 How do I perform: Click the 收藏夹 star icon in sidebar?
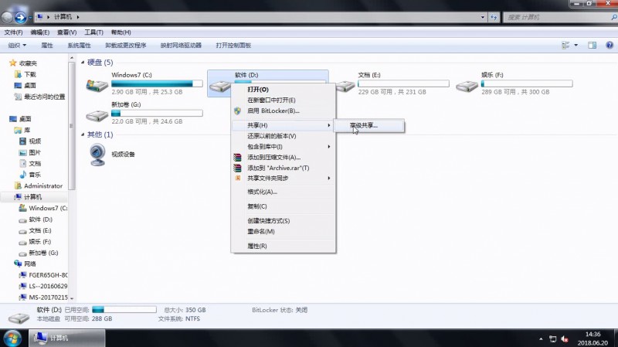[13, 63]
